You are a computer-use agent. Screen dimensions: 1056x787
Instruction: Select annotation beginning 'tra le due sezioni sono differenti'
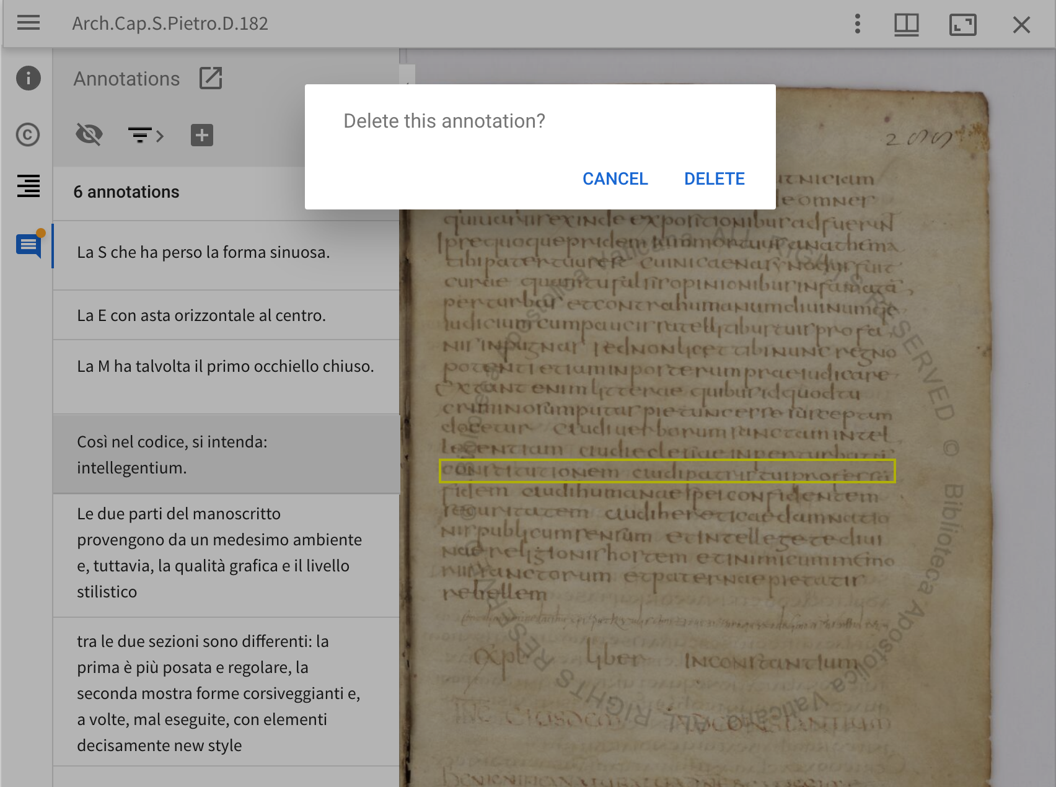click(x=226, y=692)
